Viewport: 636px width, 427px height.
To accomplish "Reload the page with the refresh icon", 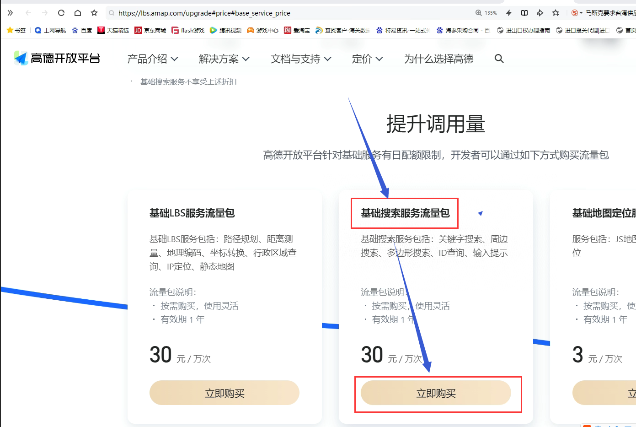I will tap(61, 13).
